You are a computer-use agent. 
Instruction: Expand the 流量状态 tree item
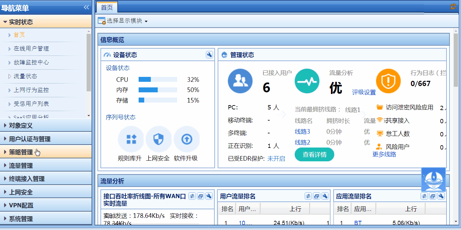(10, 76)
